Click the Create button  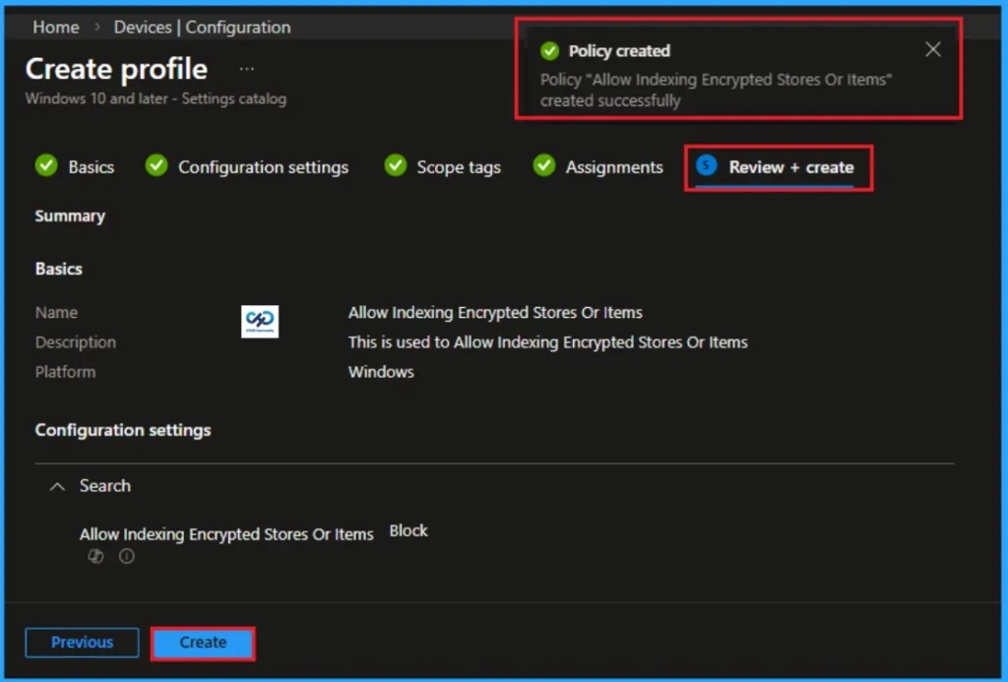coord(203,643)
